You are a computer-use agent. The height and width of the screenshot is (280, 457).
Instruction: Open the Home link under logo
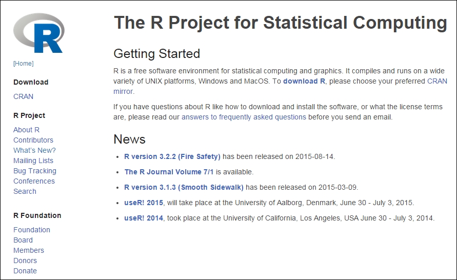(x=24, y=64)
